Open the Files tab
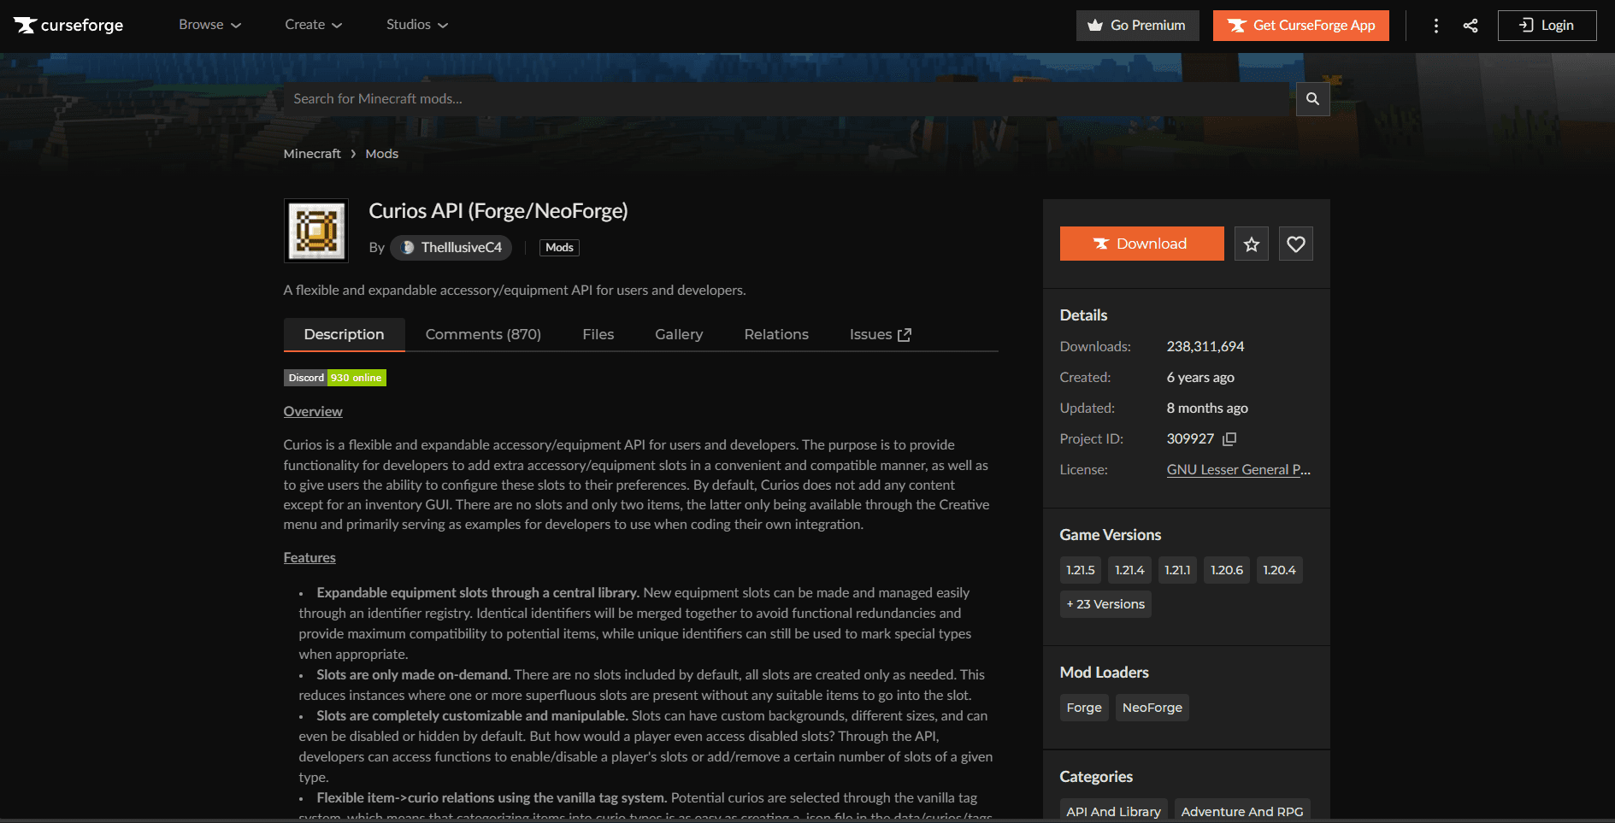The width and height of the screenshot is (1615, 823). [598, 334]
